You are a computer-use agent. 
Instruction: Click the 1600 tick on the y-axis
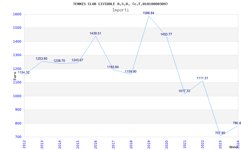pos(17,14)
